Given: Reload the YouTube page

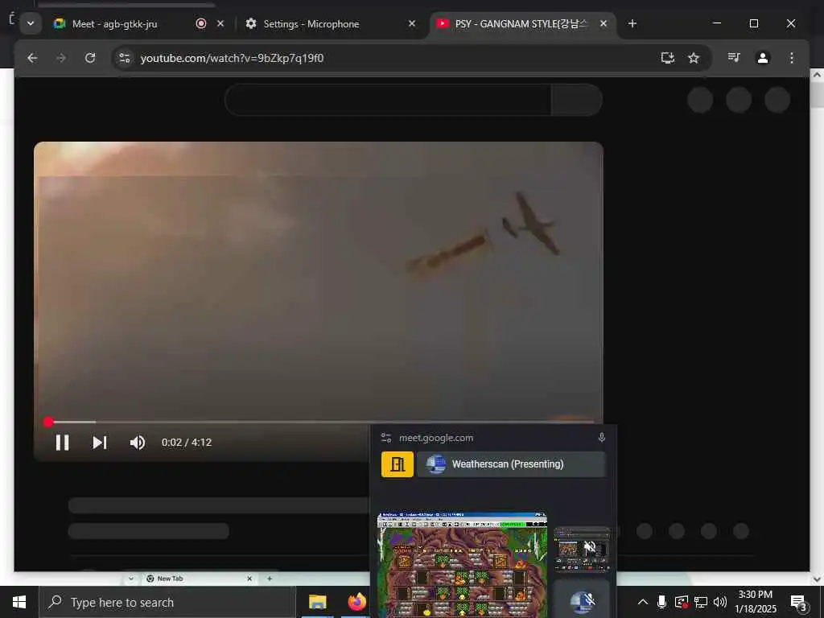Looking at the screenshot, I should pos(90,58).
